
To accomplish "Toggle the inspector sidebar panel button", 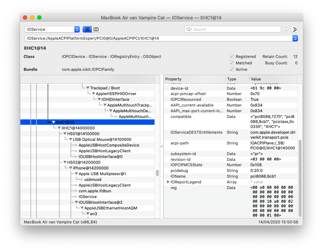I will (294, 29).
